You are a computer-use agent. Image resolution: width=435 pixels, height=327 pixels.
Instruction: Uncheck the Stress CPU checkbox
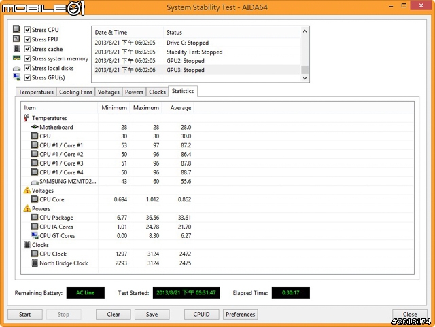pos(27,30)
